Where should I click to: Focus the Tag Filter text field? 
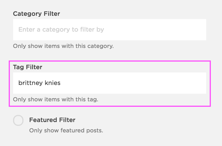pos(109,83)
